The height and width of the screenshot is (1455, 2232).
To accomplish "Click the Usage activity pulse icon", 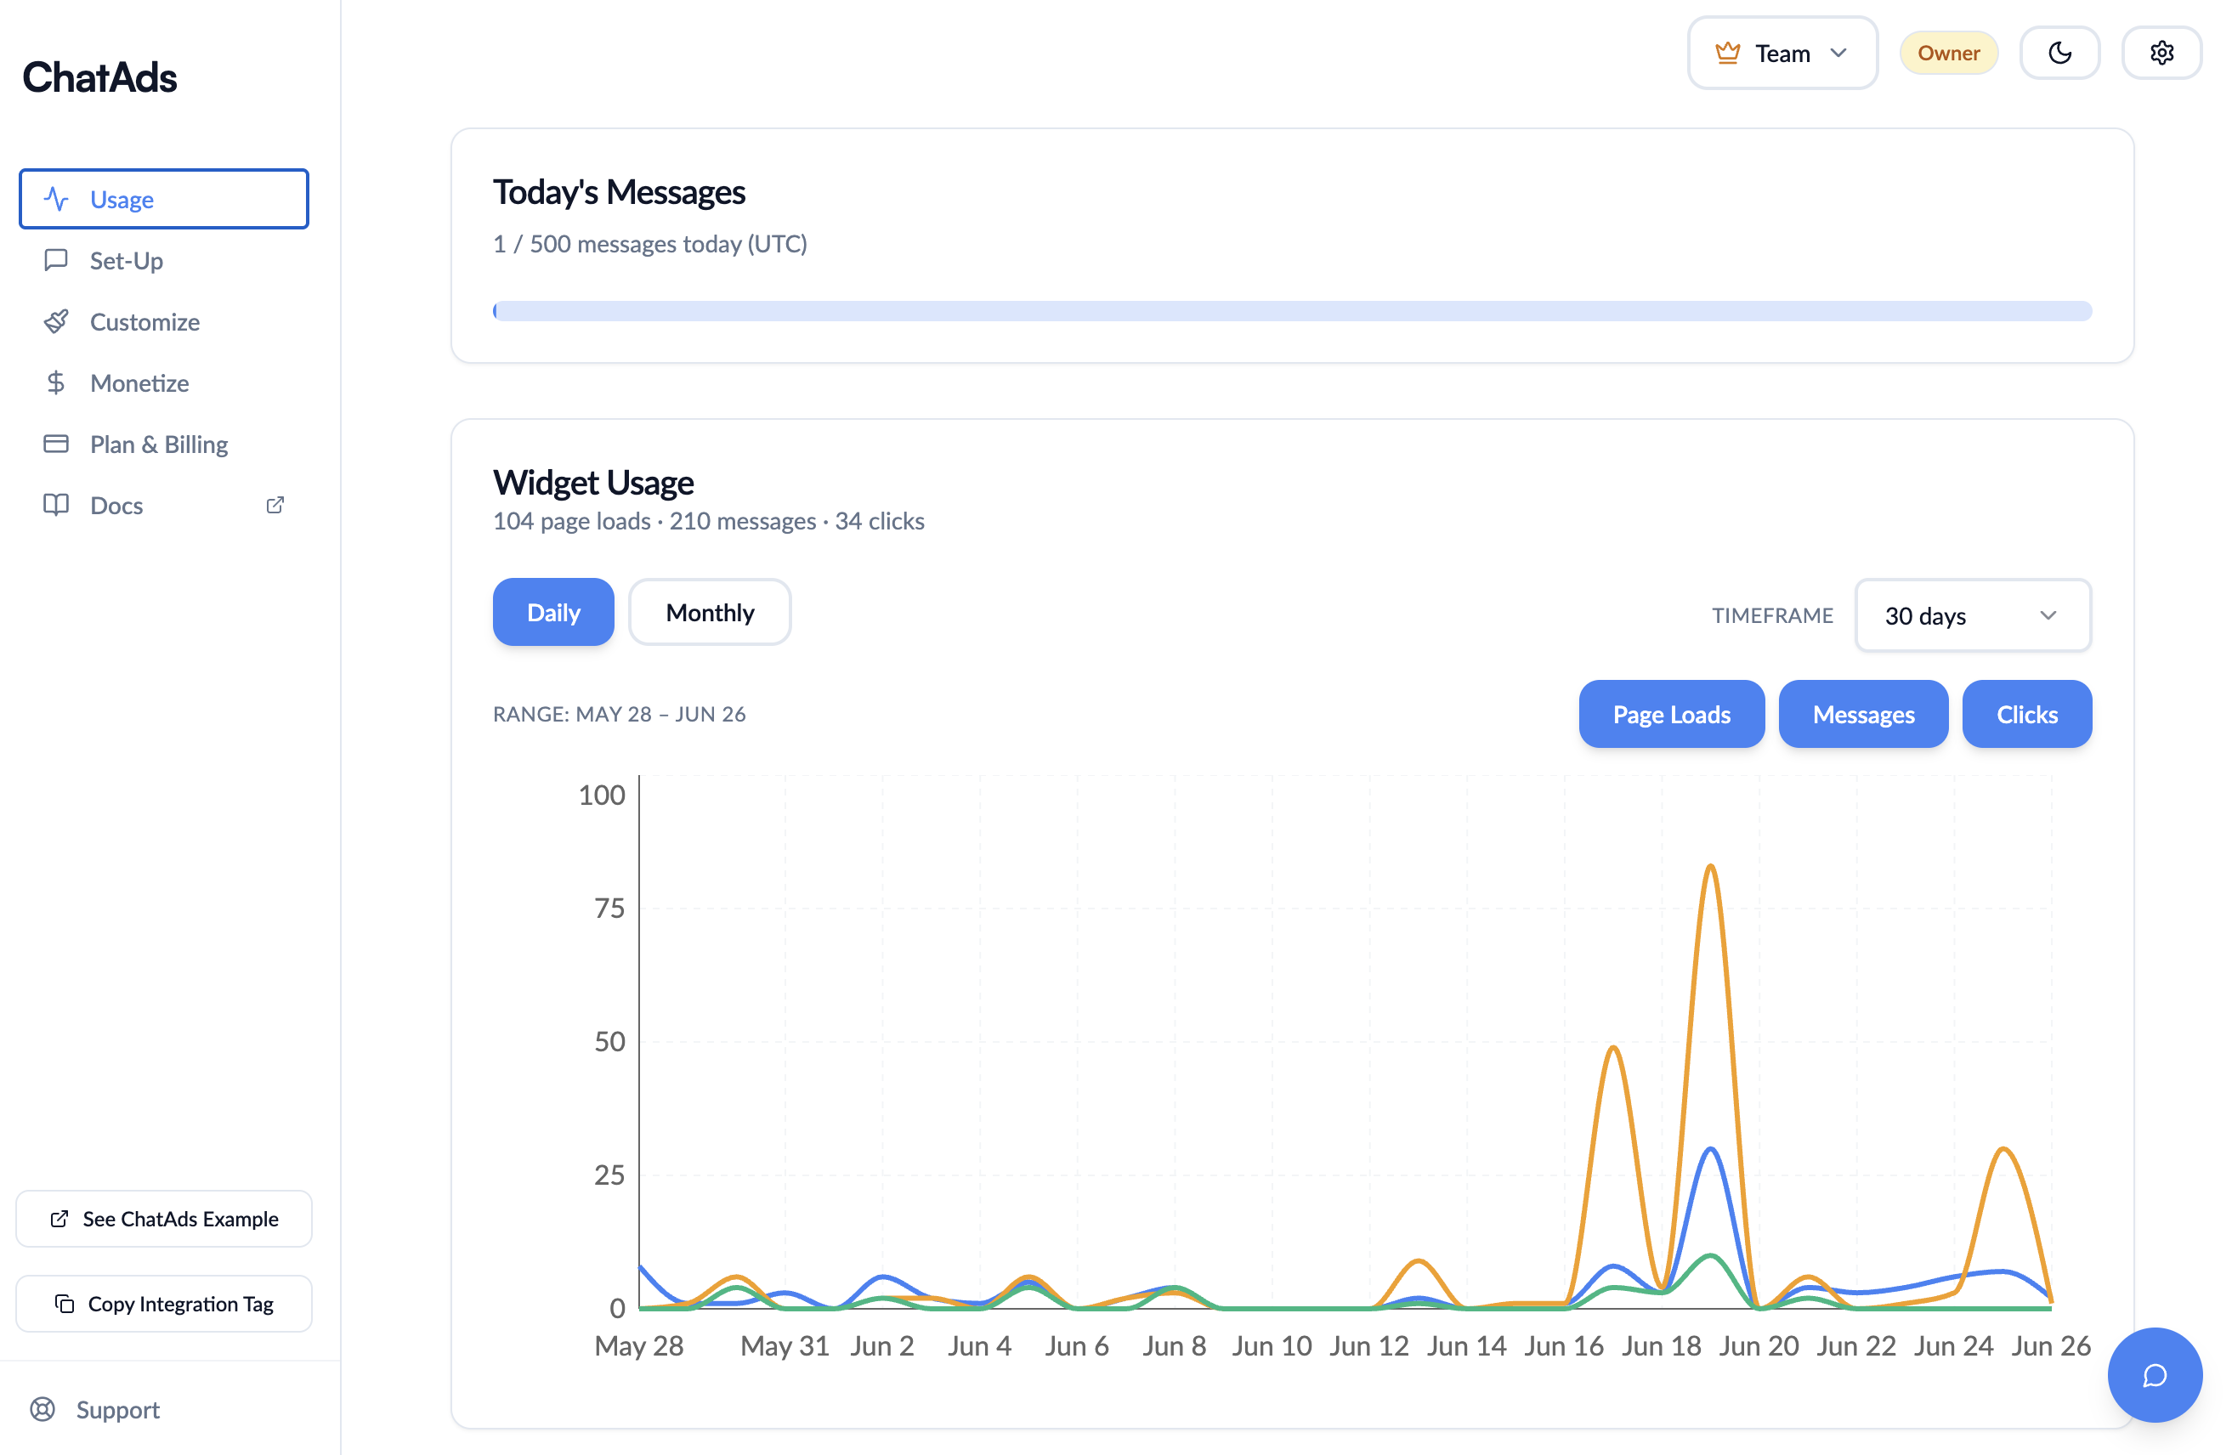I will (x=56, y=199).
